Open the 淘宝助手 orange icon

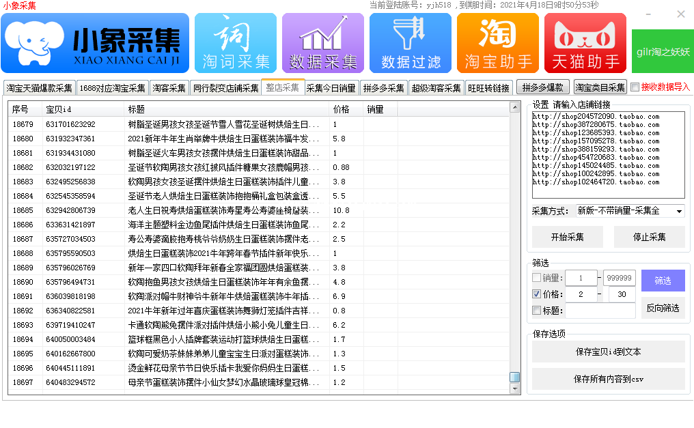tap(498, 43)
